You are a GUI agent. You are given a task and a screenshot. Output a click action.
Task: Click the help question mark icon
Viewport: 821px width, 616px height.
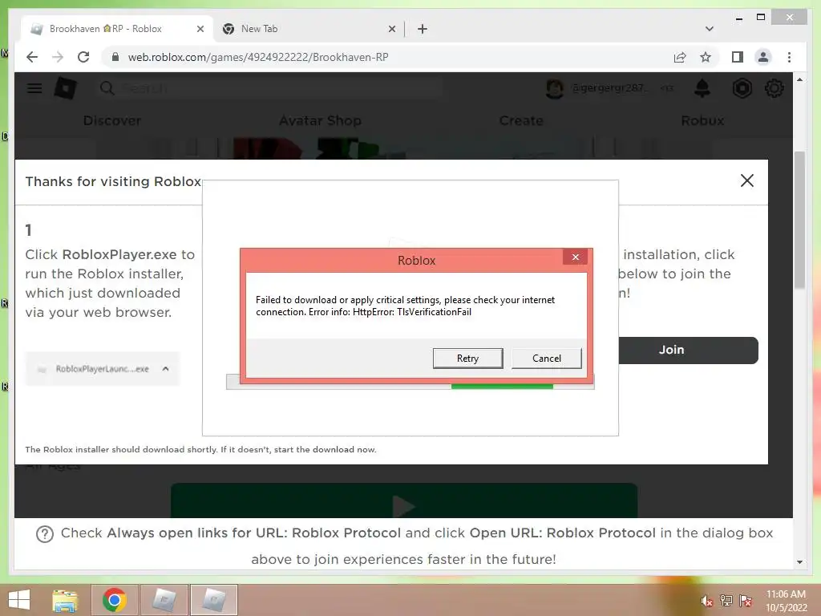pyautogui.click(x=45, y=534)
